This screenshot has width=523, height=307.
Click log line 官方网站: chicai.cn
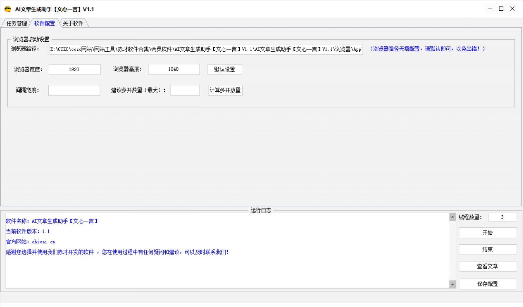tap(31, 242)
